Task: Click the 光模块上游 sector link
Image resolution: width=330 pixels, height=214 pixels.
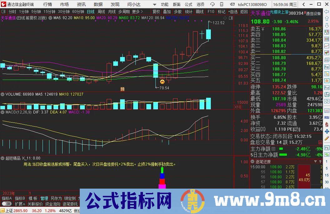Action: coord(279,12)
